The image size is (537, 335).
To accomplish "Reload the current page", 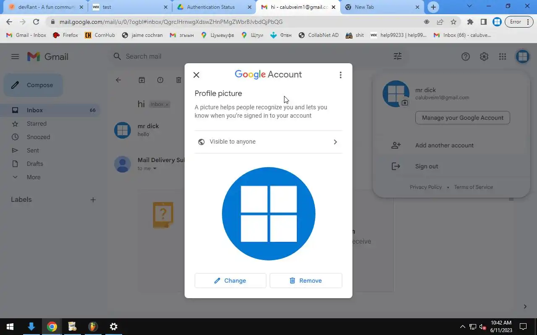I will point(36,22).
